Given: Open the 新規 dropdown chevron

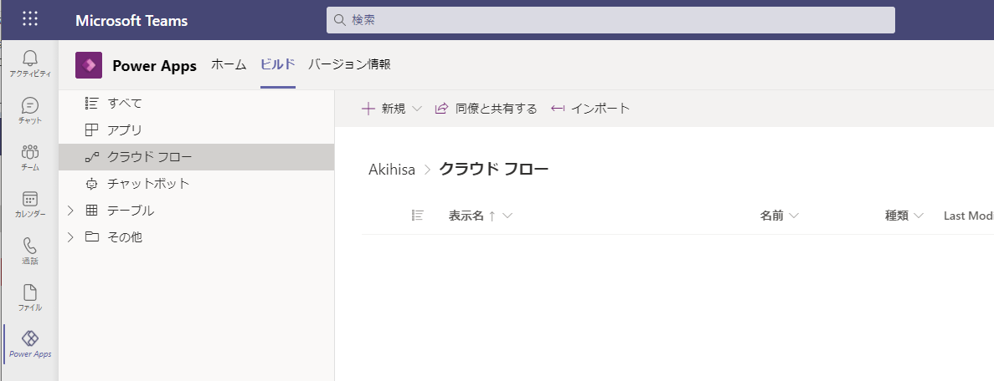Looking at the screenshot, I should [x=416, y=109].
